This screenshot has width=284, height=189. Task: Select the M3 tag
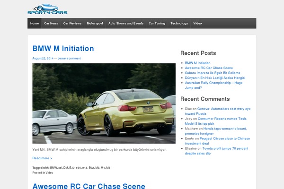(x=98, y=168)
